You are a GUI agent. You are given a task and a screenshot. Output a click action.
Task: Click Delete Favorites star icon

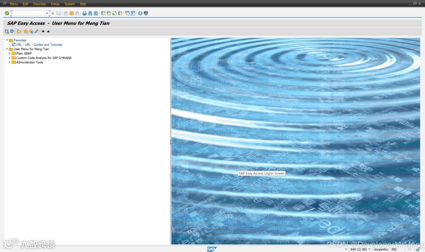[x=31, y=32]
